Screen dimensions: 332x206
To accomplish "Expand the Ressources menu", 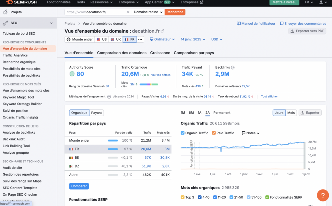I will [x=101, y=2].
